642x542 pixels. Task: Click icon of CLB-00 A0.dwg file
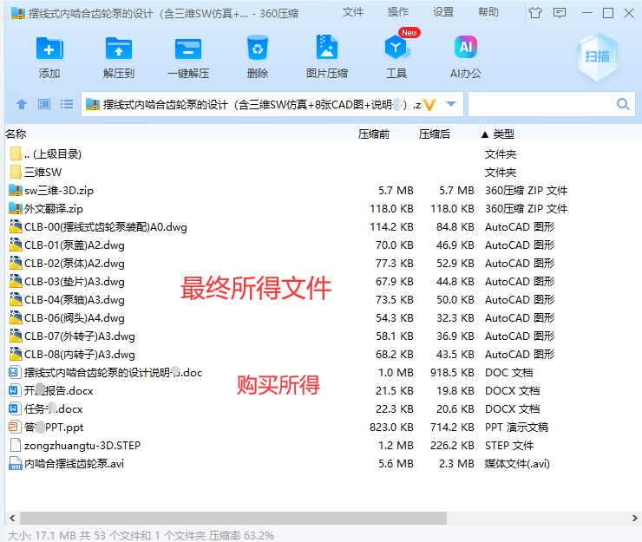point(16,226)
